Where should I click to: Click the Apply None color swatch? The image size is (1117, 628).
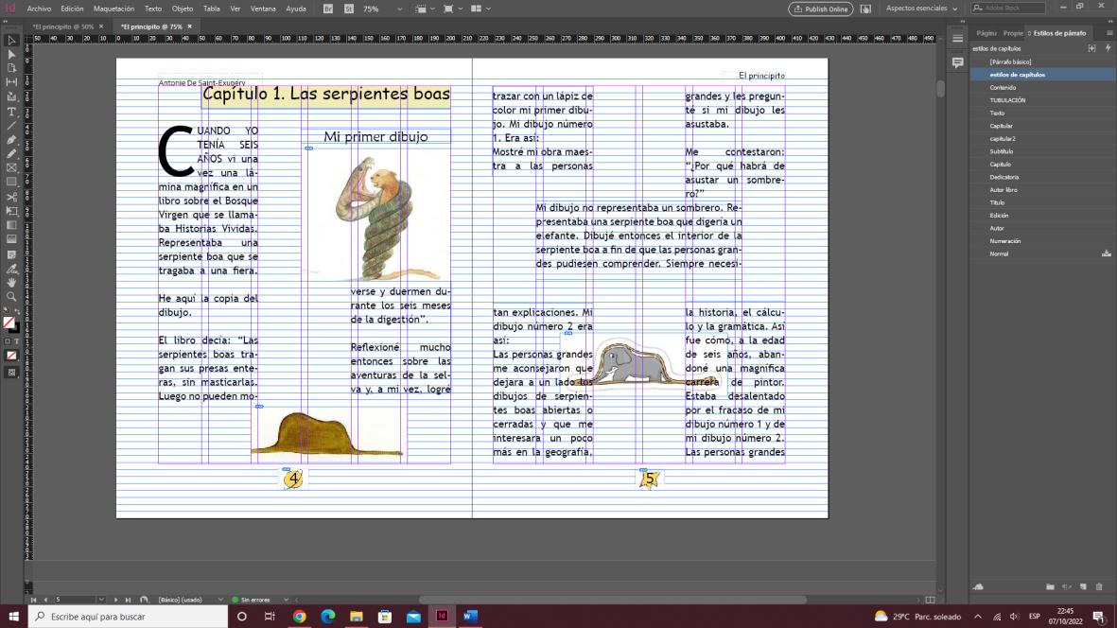click(11, 356)
